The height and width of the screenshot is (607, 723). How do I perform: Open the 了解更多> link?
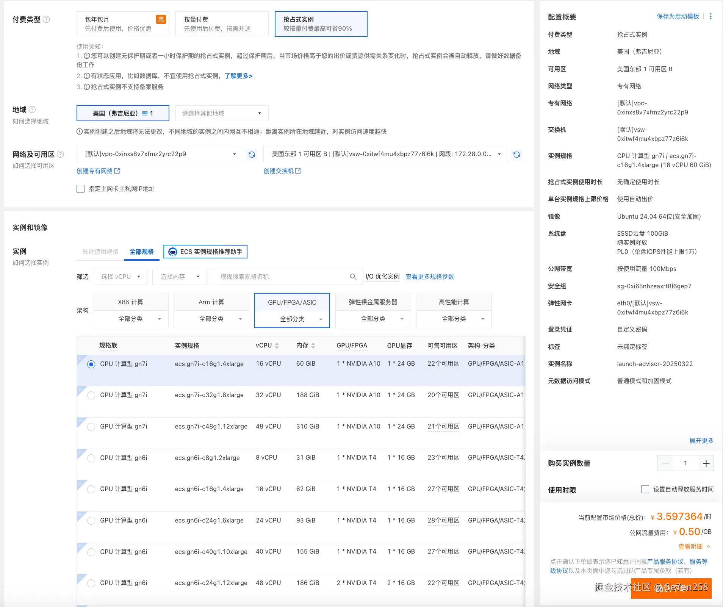238,76
